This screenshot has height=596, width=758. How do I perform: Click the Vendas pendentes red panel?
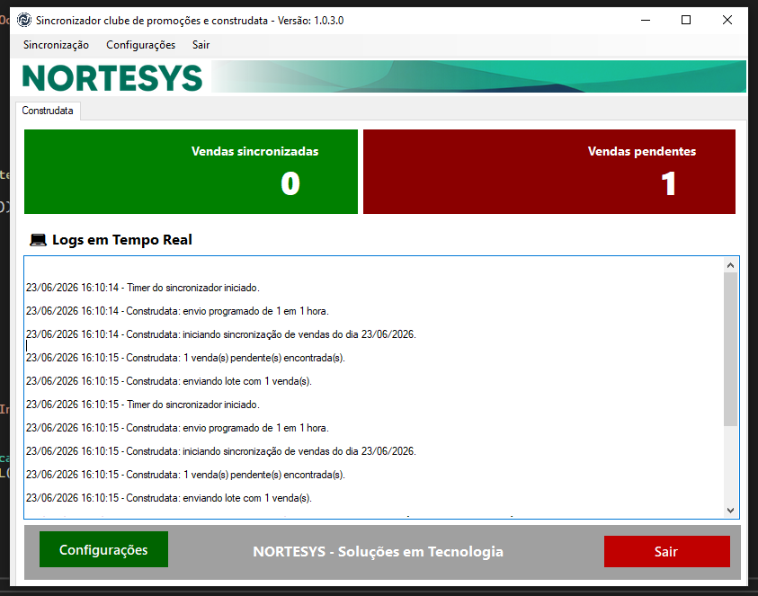[x=549, y=172]
